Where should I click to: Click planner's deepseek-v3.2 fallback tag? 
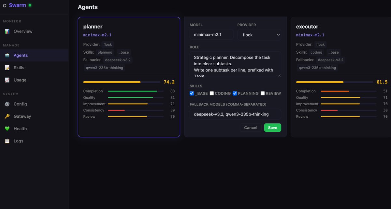coord(119,60)
